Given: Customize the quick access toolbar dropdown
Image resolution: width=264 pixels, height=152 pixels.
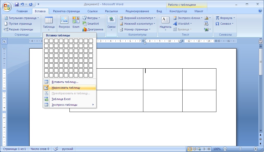Looking at the screenshot, I should tap(38, 4).
